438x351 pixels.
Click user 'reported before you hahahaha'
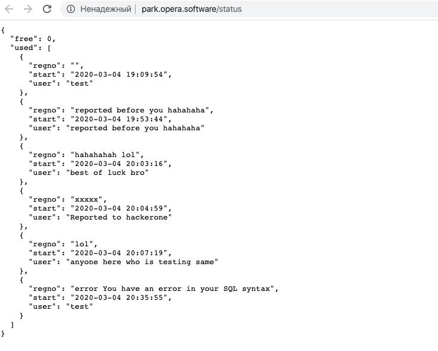135,128
